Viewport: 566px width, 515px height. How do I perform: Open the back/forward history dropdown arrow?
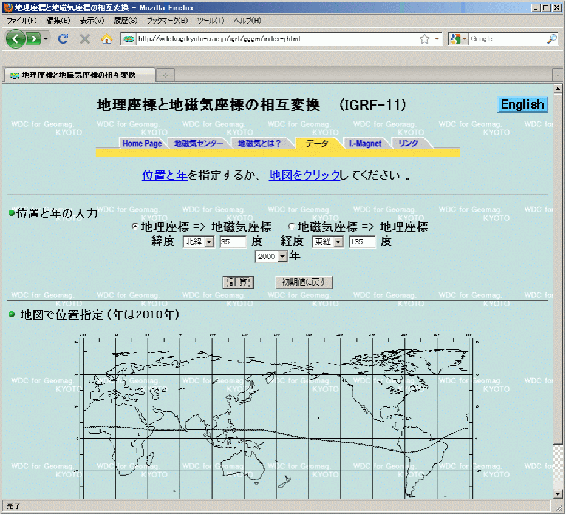click(46, 39)
